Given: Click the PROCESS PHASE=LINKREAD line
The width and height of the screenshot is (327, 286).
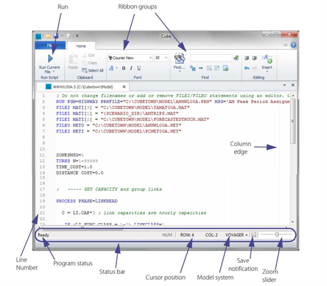Looking at the screenshot, I should pyautogui.click(x=87, y=201).
